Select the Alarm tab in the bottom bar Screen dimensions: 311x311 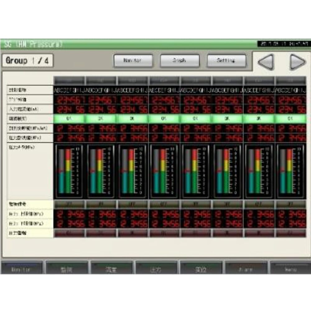(246, 269)
